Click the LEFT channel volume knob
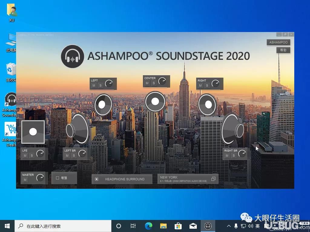 [x=109, y=83]
